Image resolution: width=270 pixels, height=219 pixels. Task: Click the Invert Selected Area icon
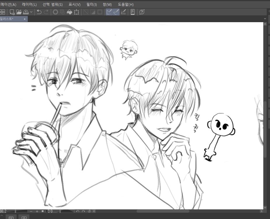[x=93, y=12]
